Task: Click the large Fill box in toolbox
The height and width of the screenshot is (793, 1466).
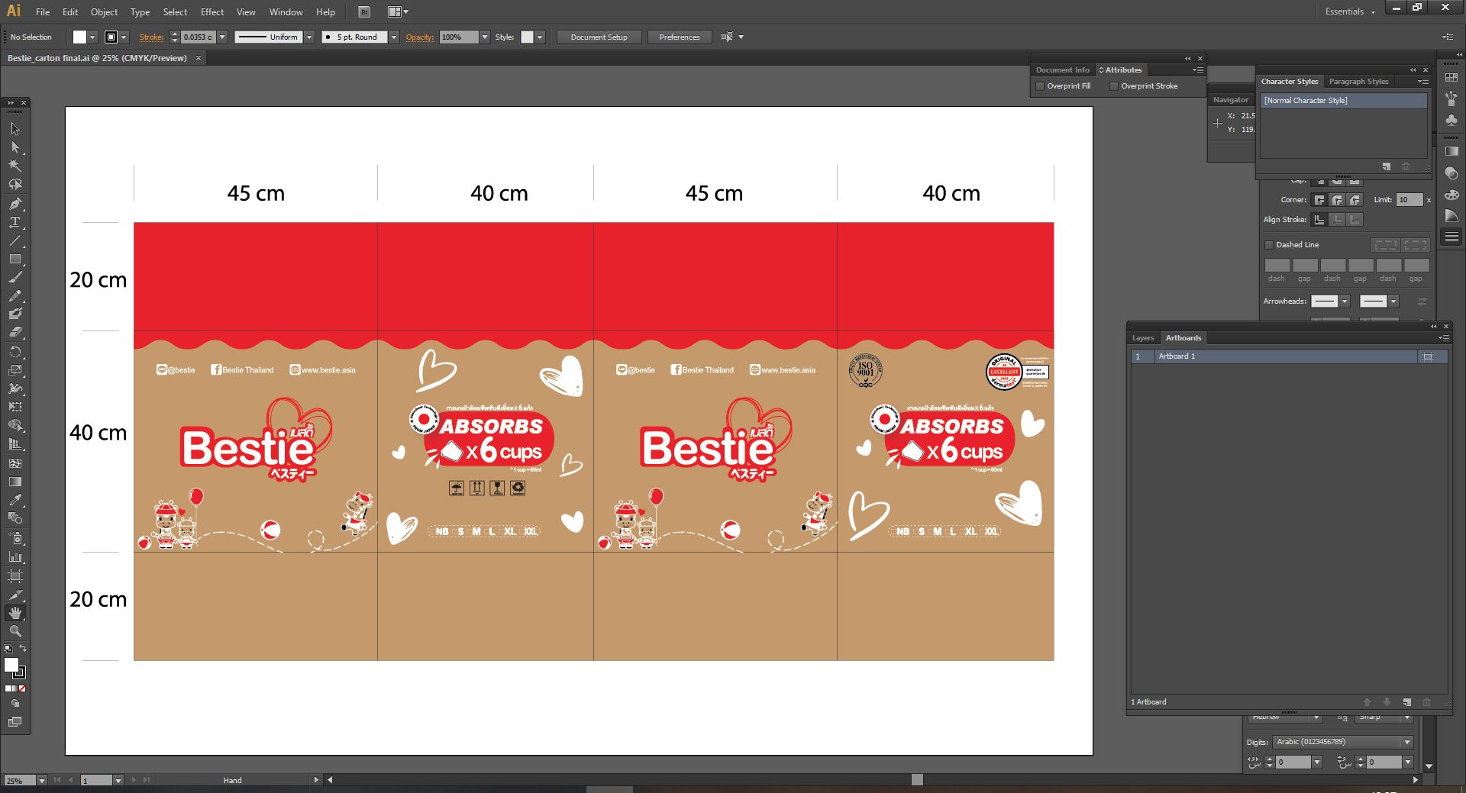Action: coord(11,666)
